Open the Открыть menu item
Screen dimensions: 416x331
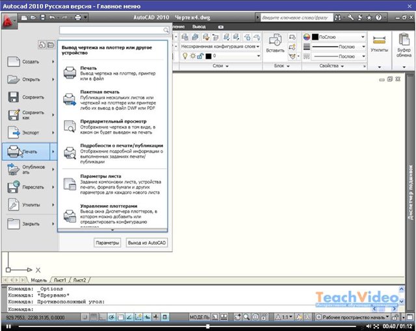coord(30,79)
